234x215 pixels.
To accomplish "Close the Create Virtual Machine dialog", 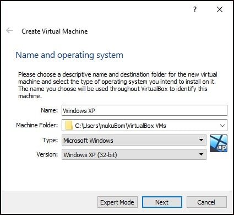I will [220, 9].
